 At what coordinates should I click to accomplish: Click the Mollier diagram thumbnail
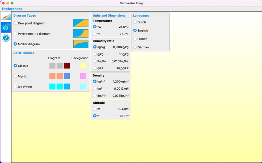[x=81, y=44]
